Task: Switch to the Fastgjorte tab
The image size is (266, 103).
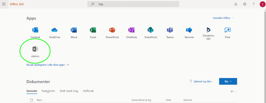Action: [x=48, y=91]
